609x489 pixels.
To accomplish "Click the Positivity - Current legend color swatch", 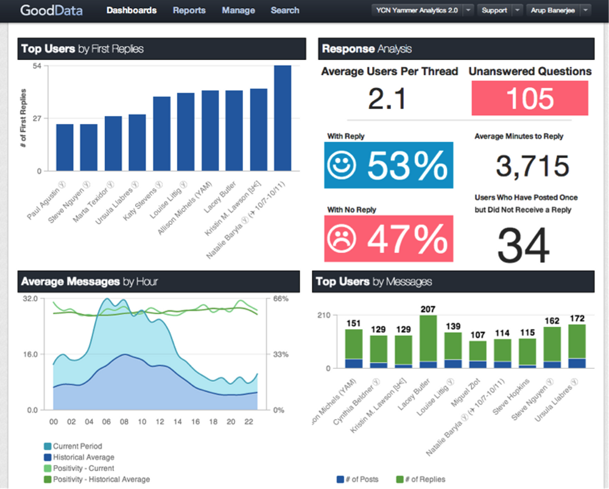I will [48, 468].
